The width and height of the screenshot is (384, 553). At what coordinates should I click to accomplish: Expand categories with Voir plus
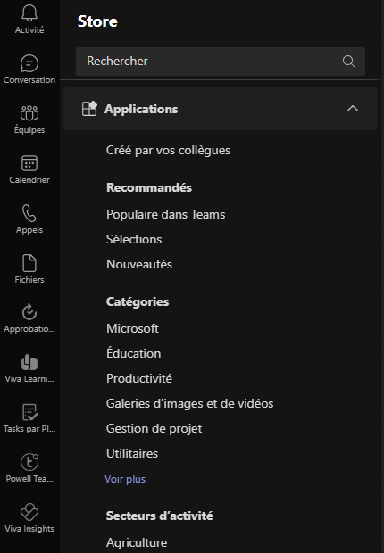[125, 479]
